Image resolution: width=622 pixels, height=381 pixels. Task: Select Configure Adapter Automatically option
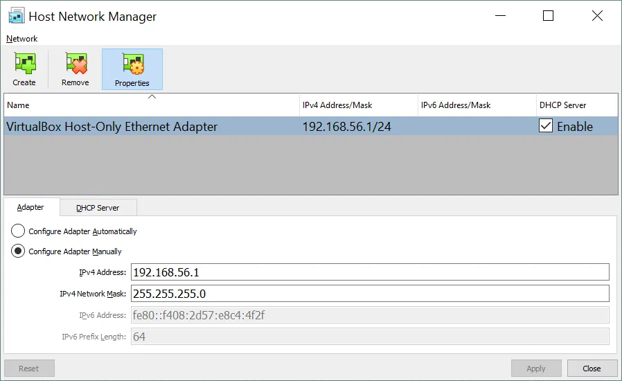coord(19,231)
